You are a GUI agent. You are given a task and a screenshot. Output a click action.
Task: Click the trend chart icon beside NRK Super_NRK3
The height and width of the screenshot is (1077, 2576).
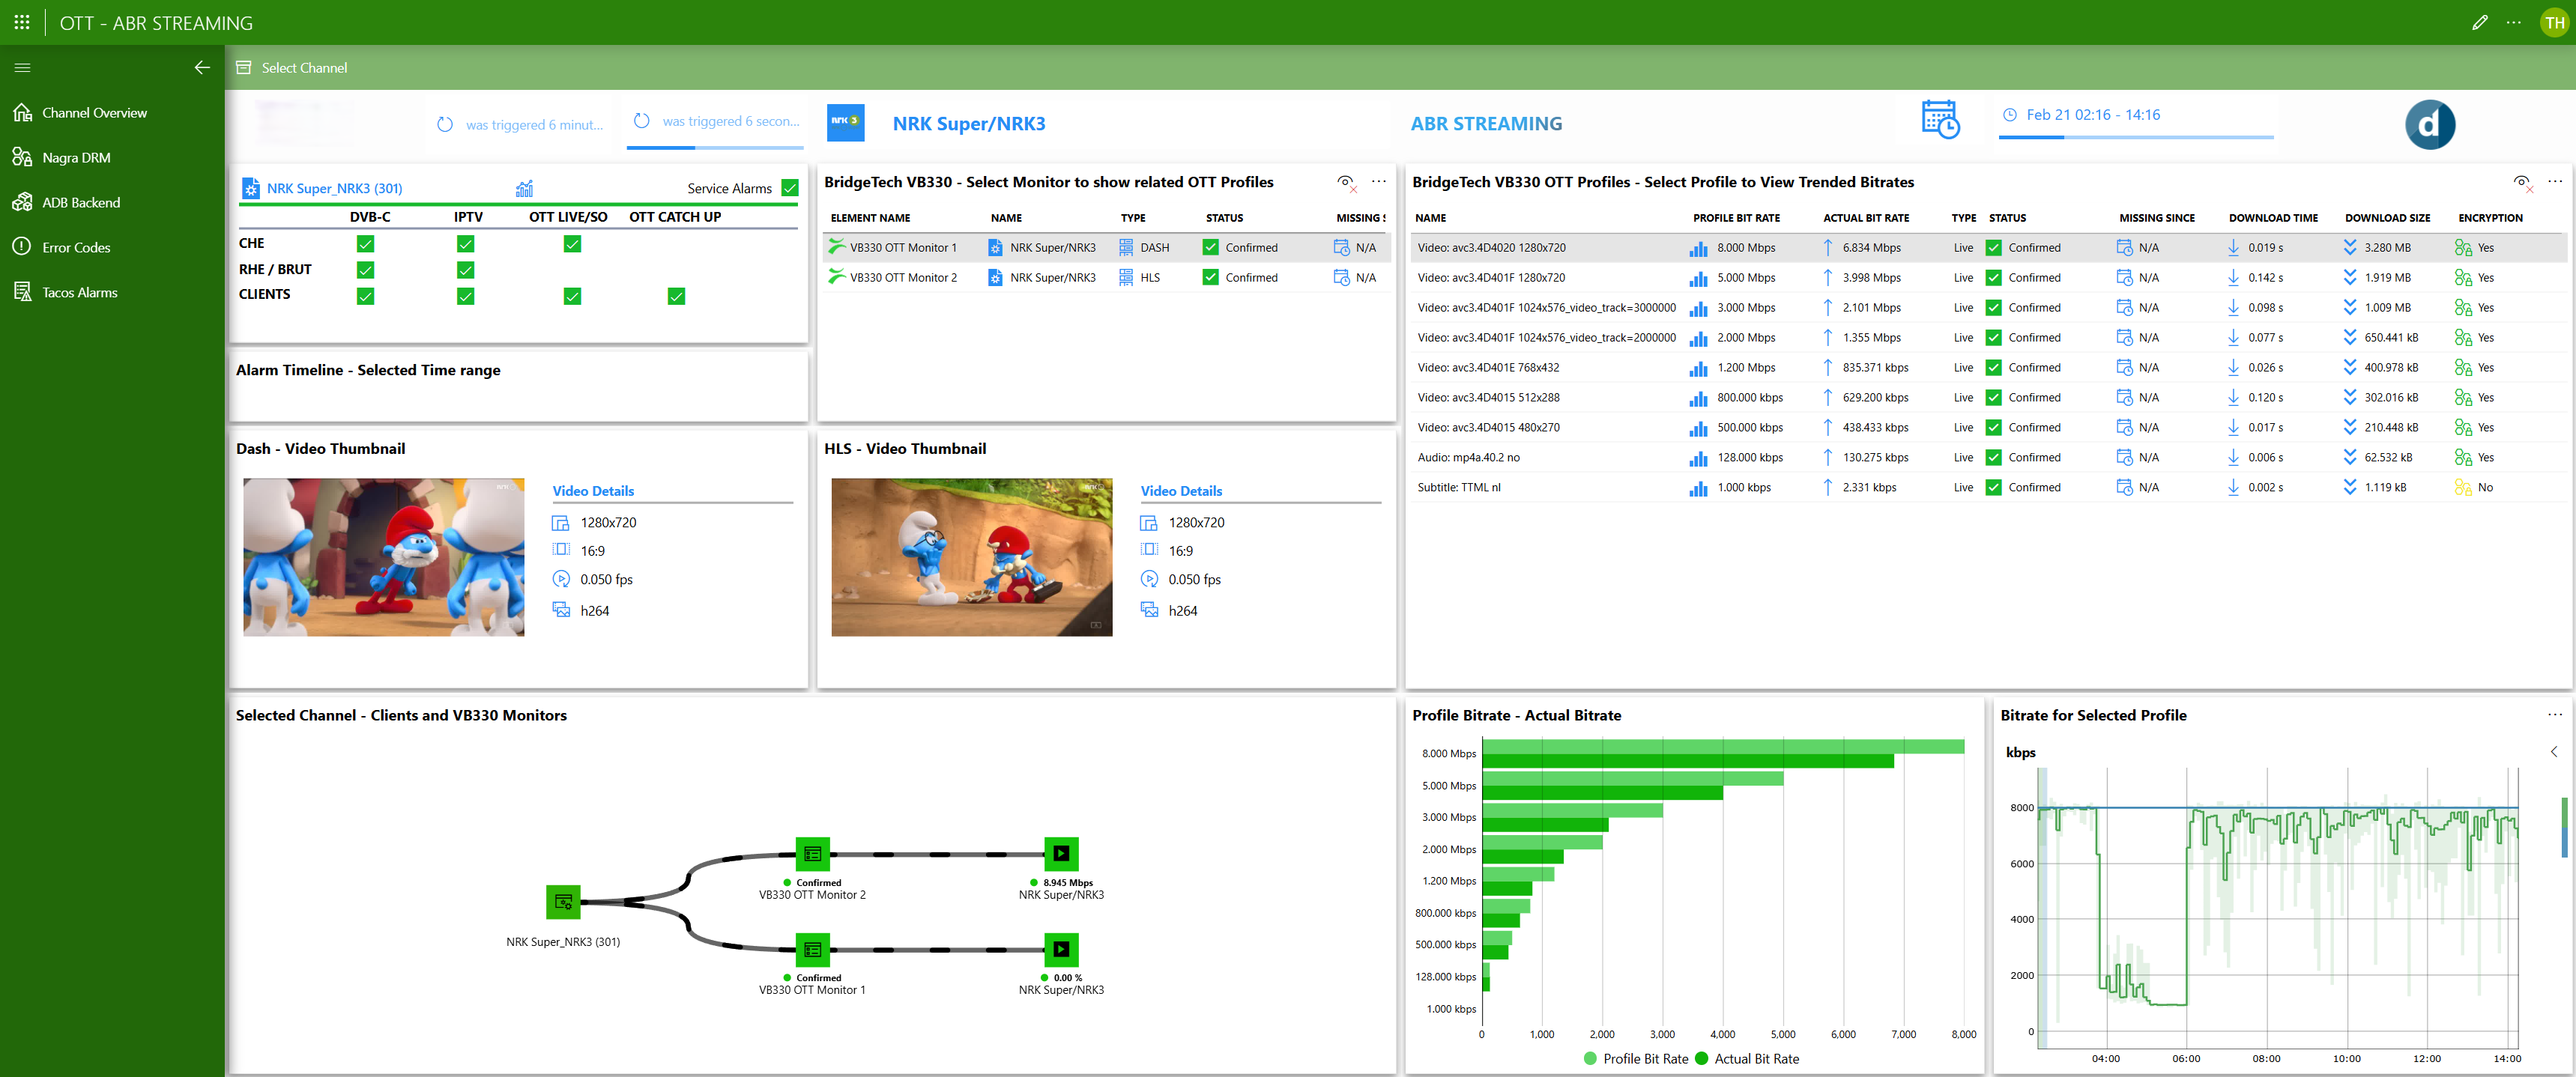pos(525,188)
